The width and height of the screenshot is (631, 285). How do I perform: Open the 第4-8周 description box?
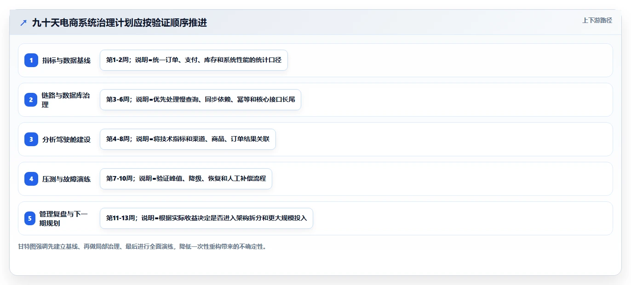188,139
